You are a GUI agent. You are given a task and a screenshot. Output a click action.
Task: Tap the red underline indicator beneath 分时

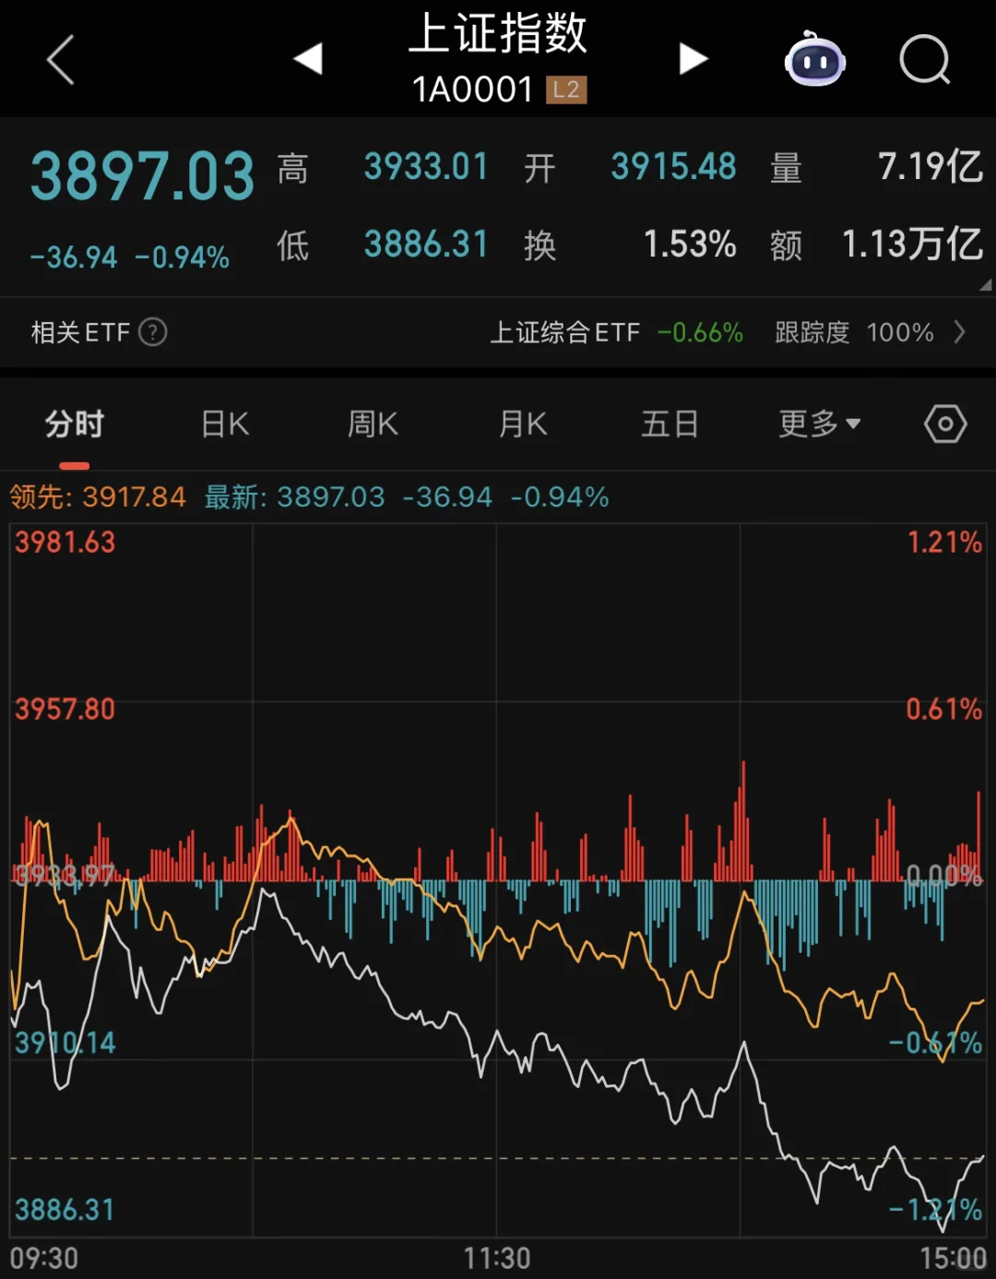click(74, 466)
